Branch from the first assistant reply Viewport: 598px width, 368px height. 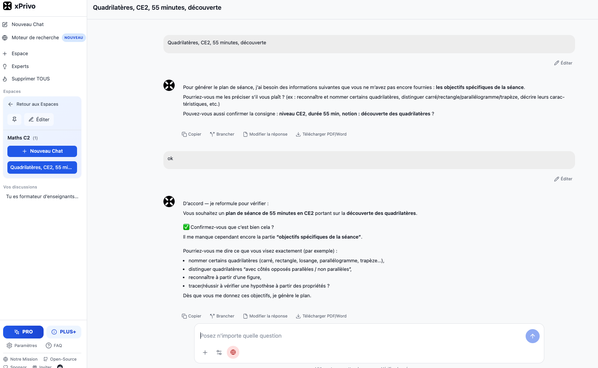(222, 134)
